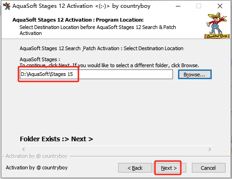
Task: Open the Browse... folder picker
Action: tap(195, 75)
